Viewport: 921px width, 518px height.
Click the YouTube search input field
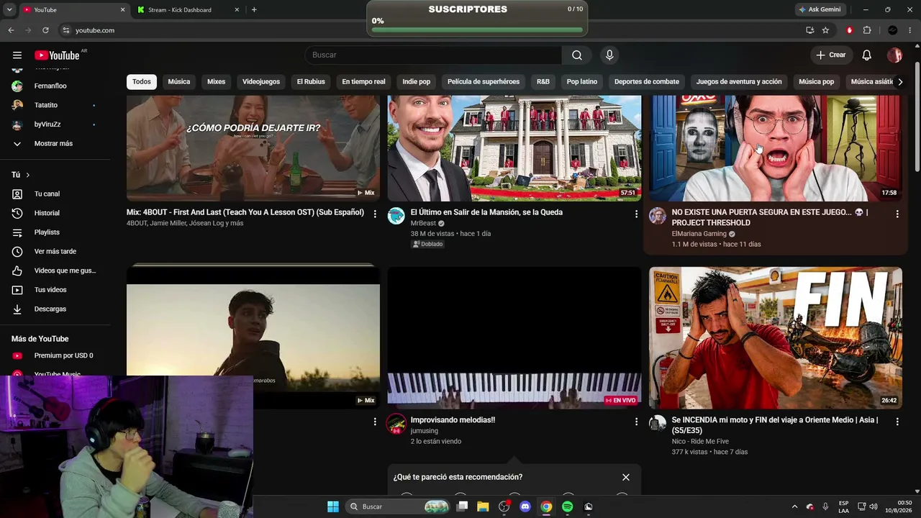tap(433, 55)
